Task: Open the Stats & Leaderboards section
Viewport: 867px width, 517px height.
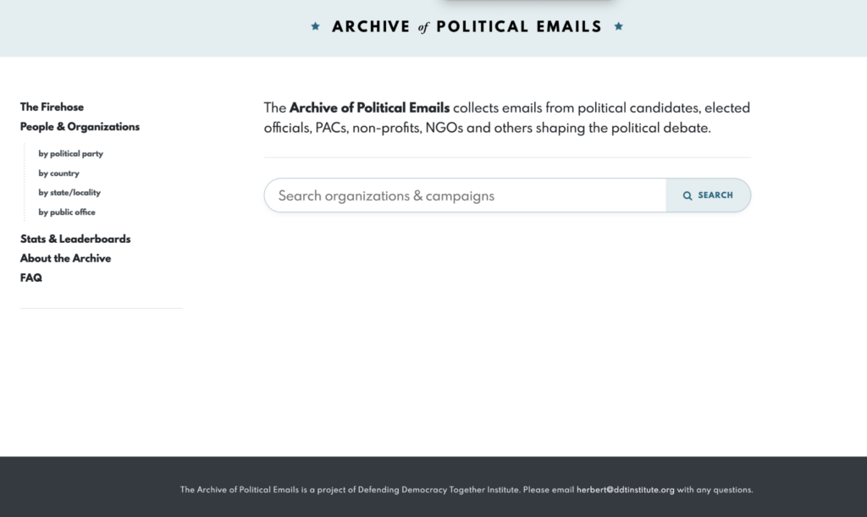Action: tap(75, 239)
